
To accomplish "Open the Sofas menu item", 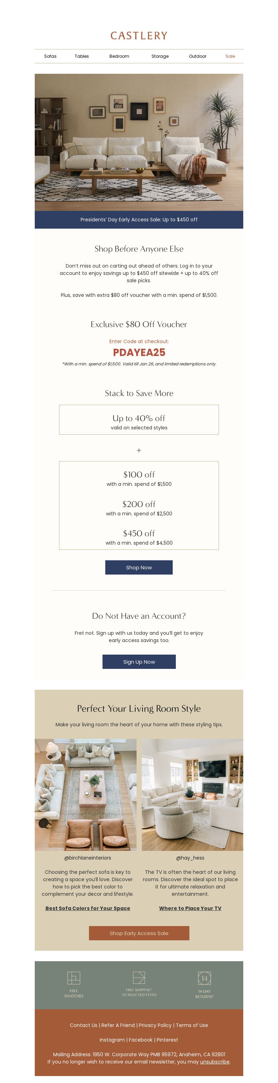I will click(x=50, y=56).
